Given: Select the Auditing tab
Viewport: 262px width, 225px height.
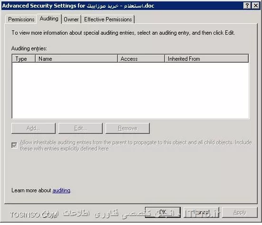Looking at the screenshot, I should click(x=49, y=19).
